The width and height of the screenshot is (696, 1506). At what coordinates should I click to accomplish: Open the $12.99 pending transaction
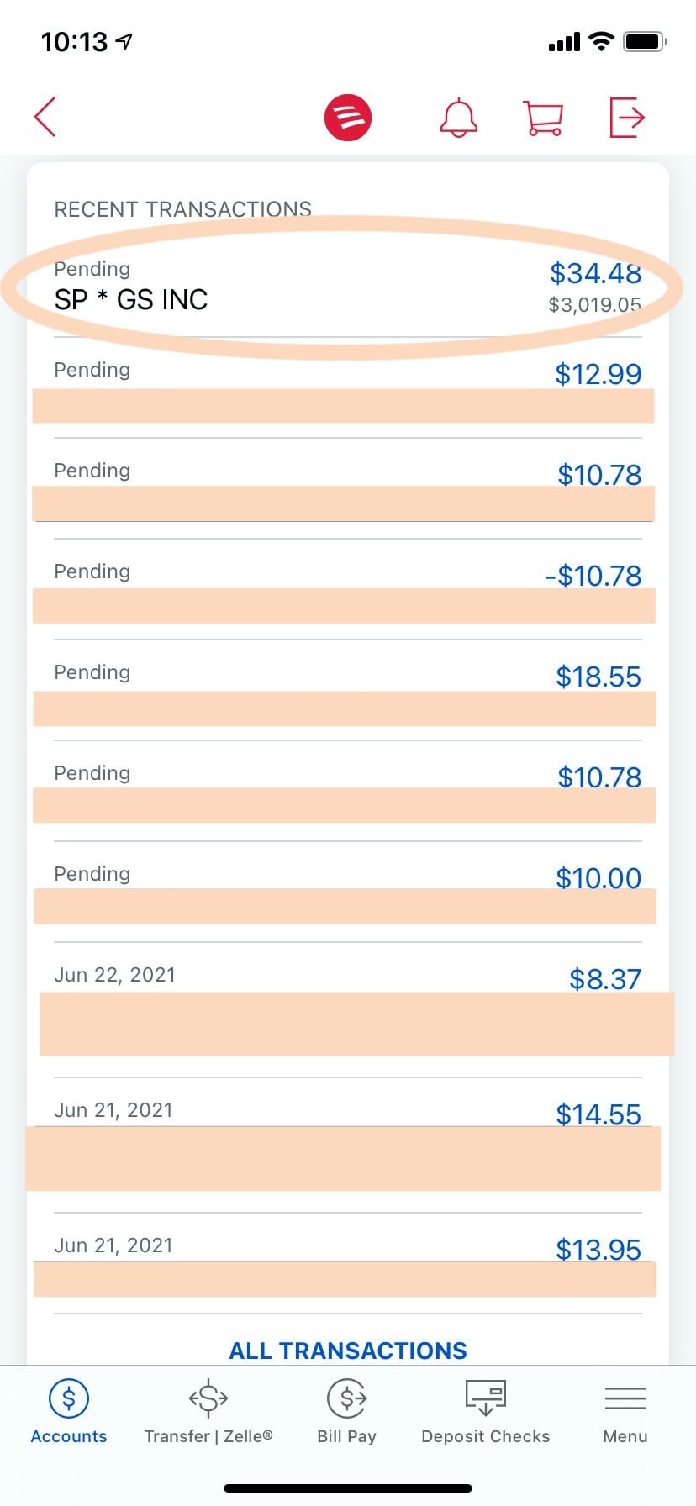(348, 388)
